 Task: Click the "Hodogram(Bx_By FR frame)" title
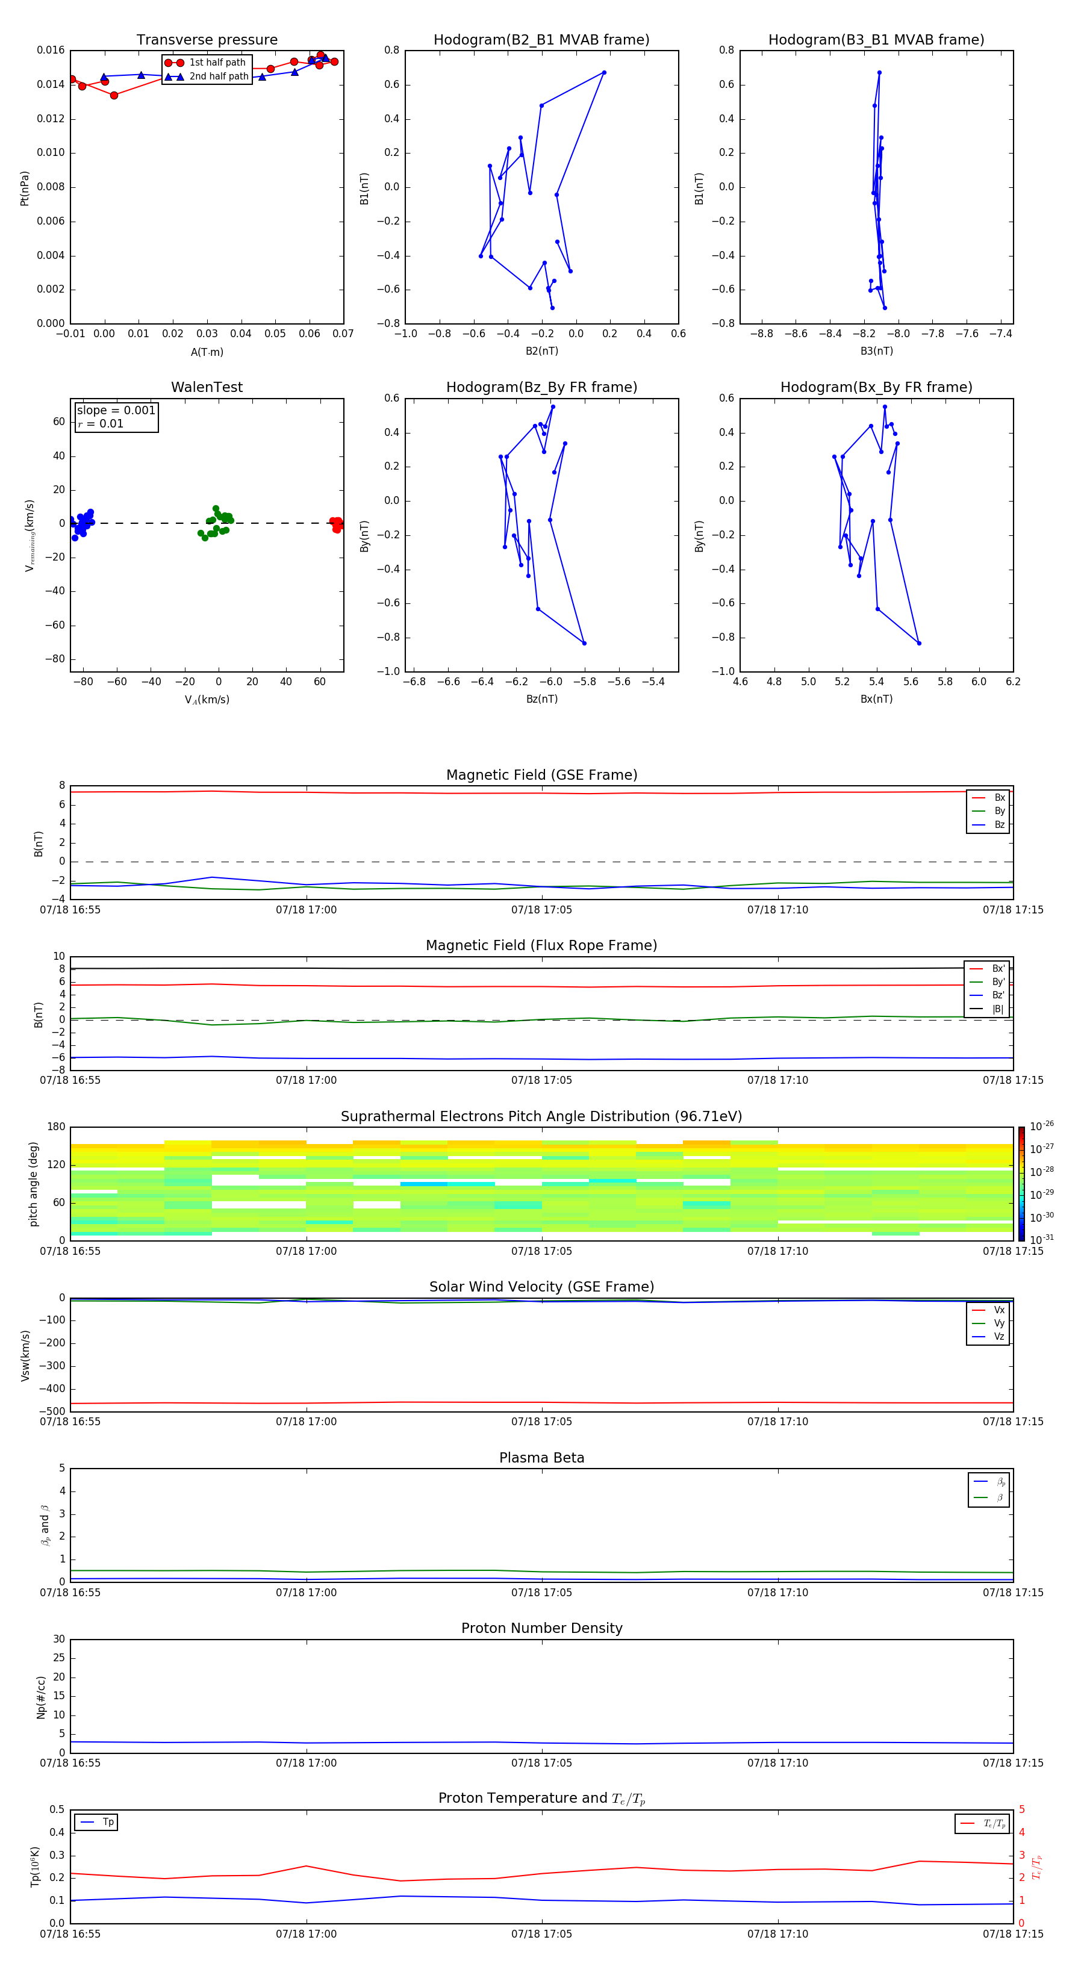point(876,387)
